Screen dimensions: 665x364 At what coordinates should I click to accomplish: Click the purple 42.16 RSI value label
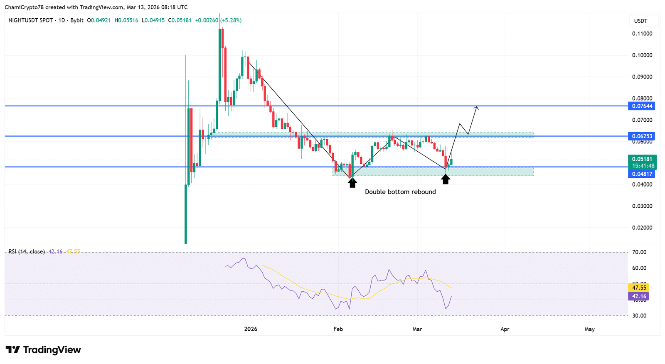pyautogui.click(x=639, y=296)
